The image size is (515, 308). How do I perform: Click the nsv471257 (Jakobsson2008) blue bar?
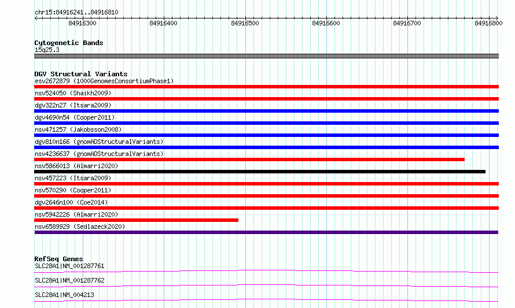(266, 135)
